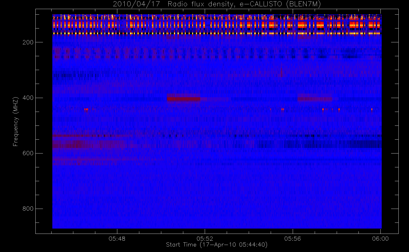Click the 06:00 time tick label
This screenshot has height=252, width=409.
[380, 239]
